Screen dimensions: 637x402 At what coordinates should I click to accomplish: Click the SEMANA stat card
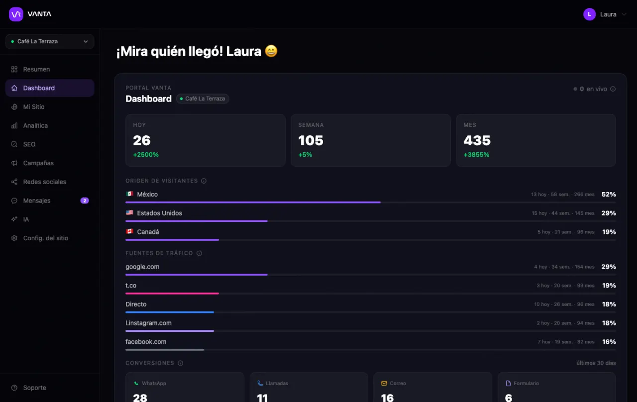[x=371, y=140]
